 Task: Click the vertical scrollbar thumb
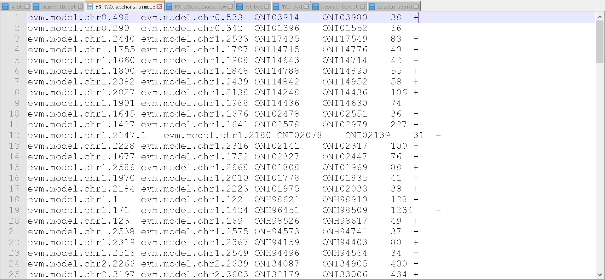[600, 42]
